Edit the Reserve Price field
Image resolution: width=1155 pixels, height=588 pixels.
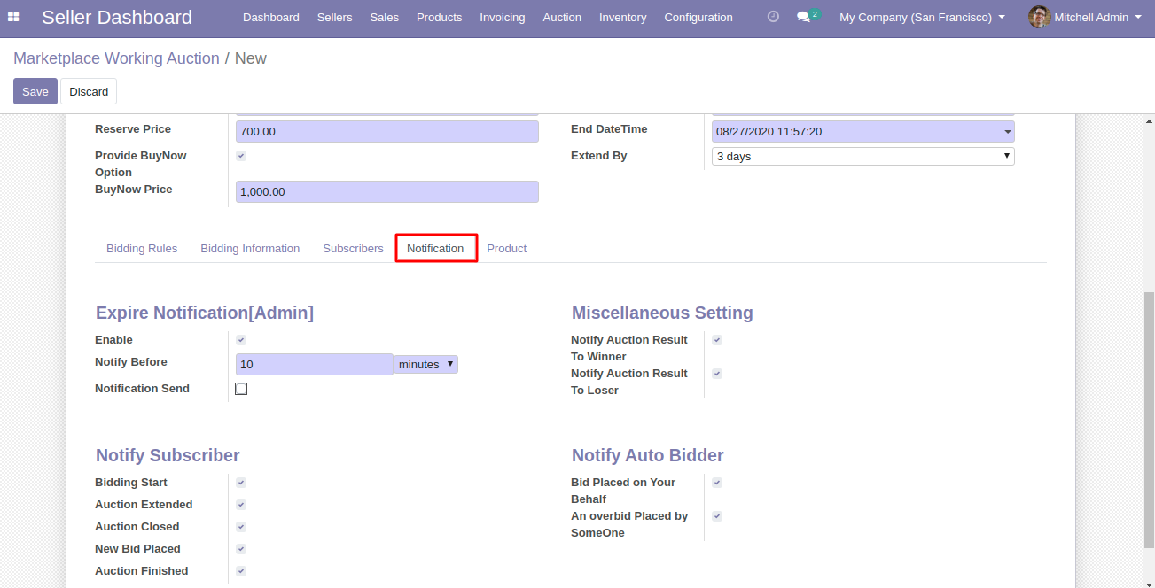(x=387, y=131)
